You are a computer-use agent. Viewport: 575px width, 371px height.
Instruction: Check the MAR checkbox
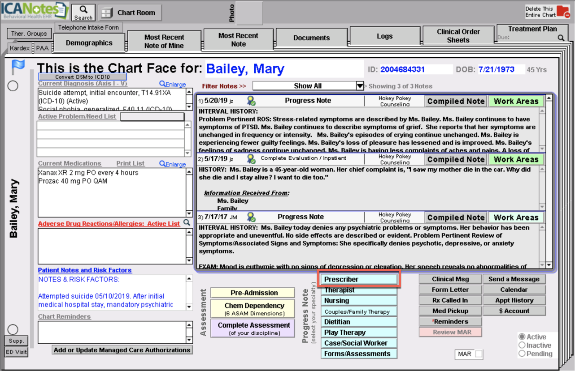(x=478, y=354)
